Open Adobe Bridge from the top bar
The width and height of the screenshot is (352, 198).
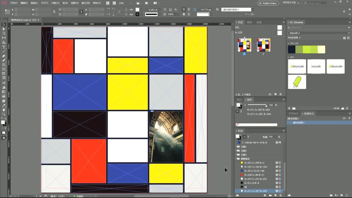tap(108, 3)
